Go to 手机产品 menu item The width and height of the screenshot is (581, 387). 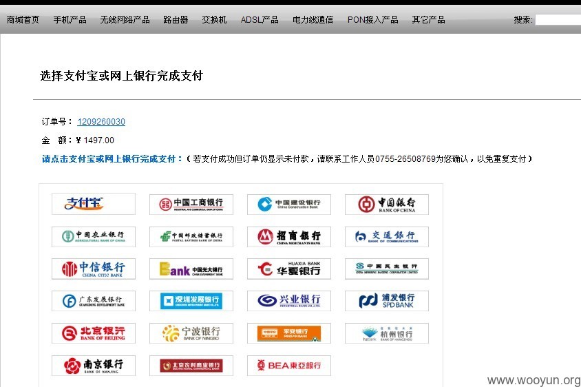pos(70,20)
